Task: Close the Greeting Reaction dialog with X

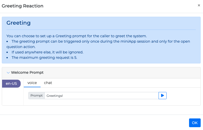Action: (x=199, y=5)
